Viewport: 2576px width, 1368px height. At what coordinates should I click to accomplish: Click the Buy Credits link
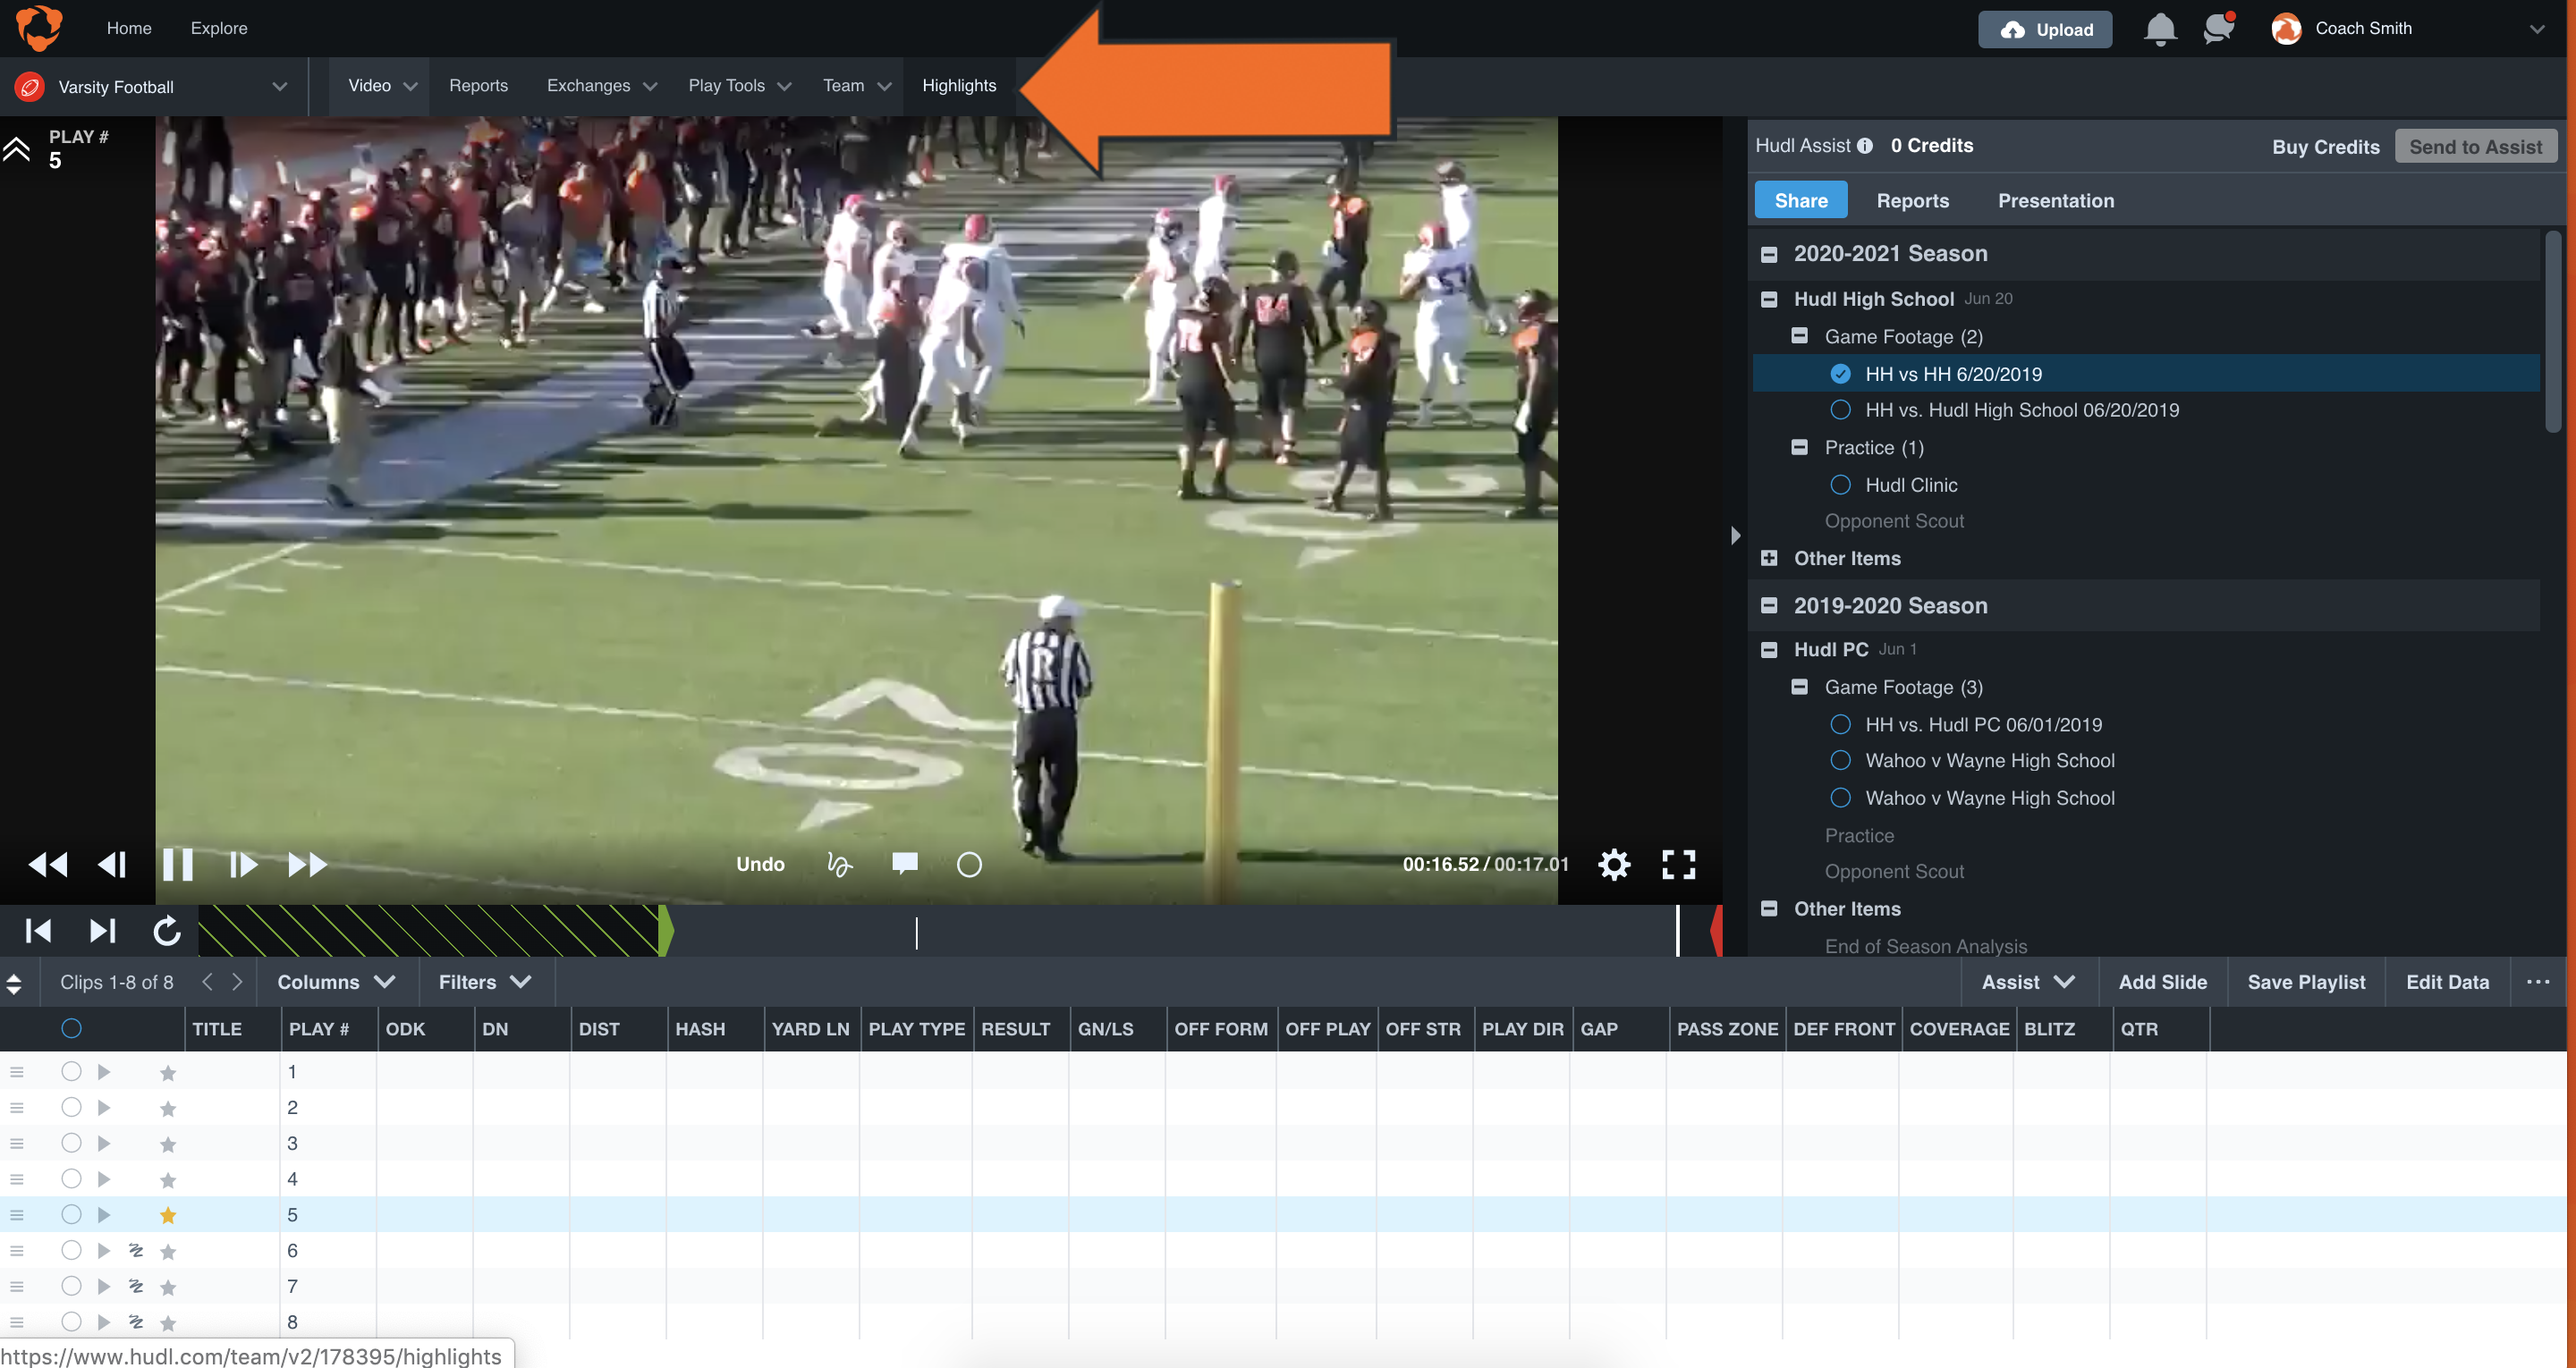pyautogui.click(x=2326, y=146)
